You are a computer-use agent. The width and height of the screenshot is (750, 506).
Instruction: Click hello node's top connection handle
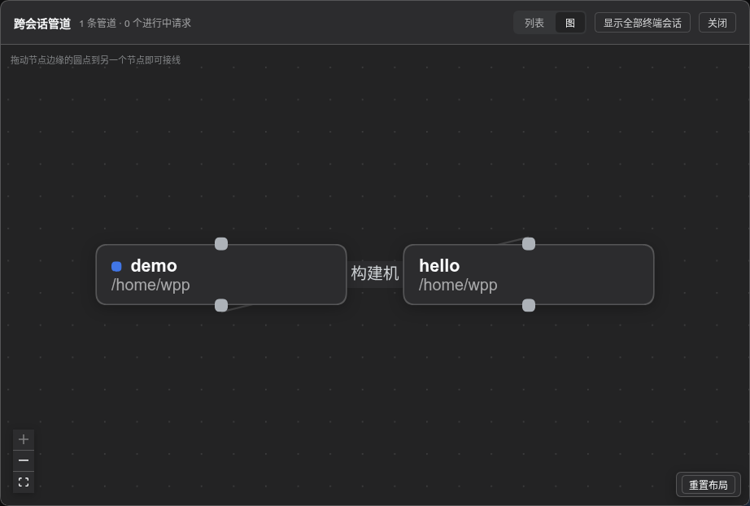tap(529, 244)
